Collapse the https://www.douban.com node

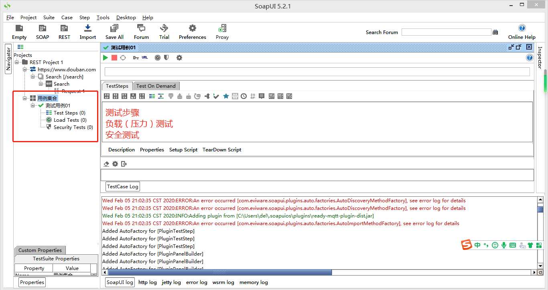(25, 69)
